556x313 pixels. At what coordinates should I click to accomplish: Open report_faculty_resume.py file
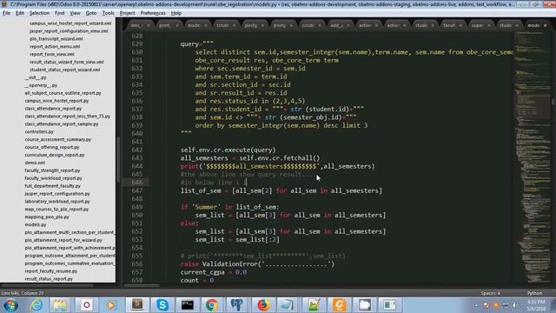pos(50,271)
